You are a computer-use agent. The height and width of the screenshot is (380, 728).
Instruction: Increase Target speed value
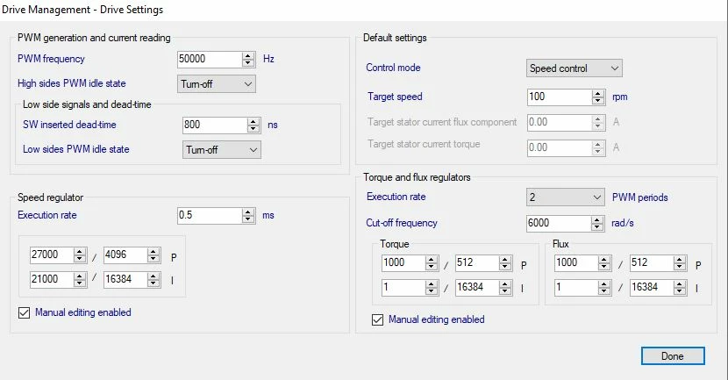[598, 93]
